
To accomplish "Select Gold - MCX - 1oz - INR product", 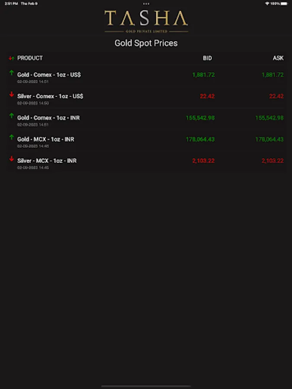I will [x=46, y=139].
